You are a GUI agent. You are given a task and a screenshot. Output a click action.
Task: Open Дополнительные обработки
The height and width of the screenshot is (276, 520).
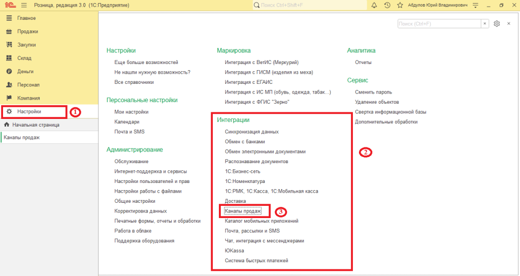[386, 122]
